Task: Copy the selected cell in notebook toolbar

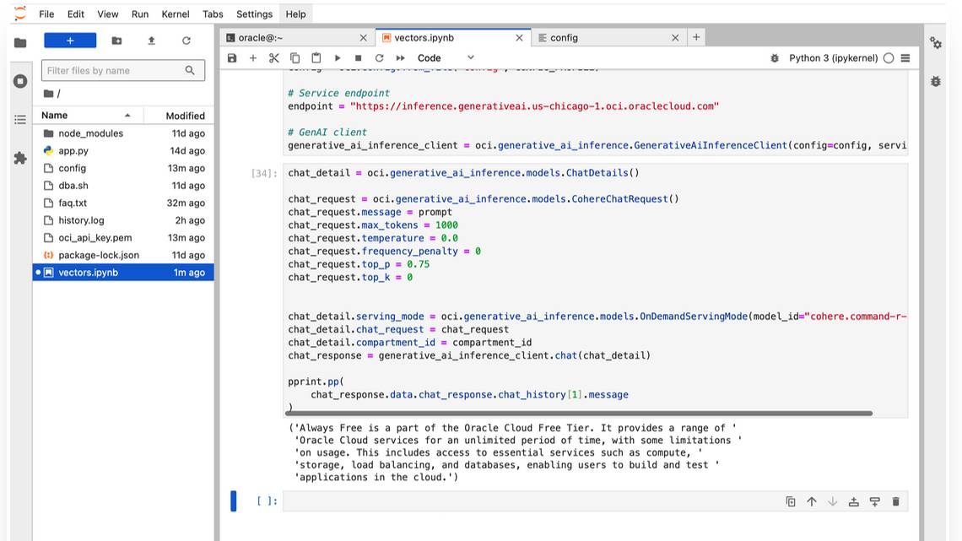Action: pos(295,57)
